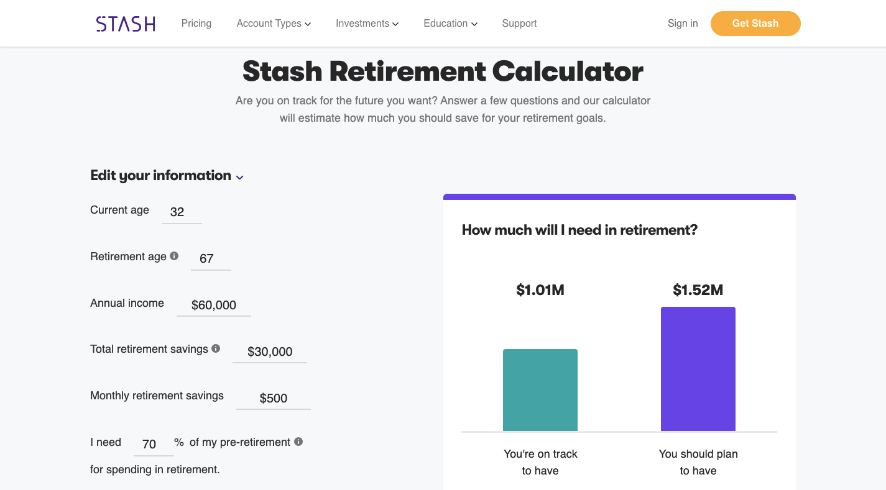Viewport: 886px width, 490px height.
Task: Click the Current age field
Action: coord(181,212)
